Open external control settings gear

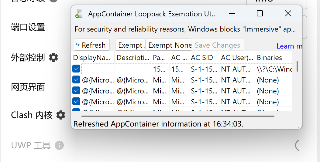tap(53, 57)
